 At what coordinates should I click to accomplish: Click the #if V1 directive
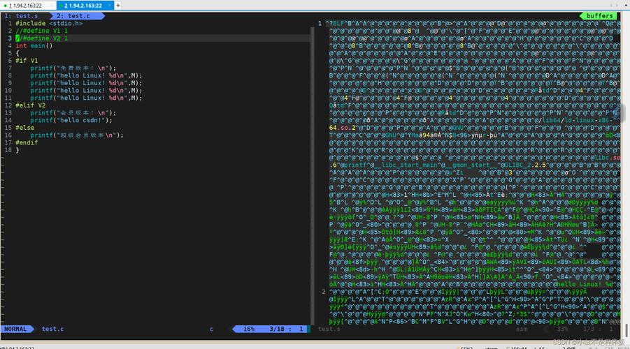(x=27, y=61)
